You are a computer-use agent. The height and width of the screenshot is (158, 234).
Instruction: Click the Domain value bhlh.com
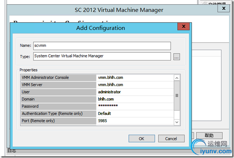click(106, 99)
